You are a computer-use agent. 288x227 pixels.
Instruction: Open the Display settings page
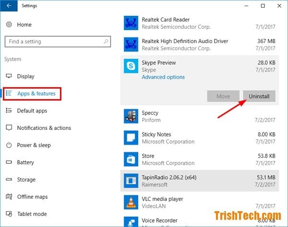click(x=26, y=76)
